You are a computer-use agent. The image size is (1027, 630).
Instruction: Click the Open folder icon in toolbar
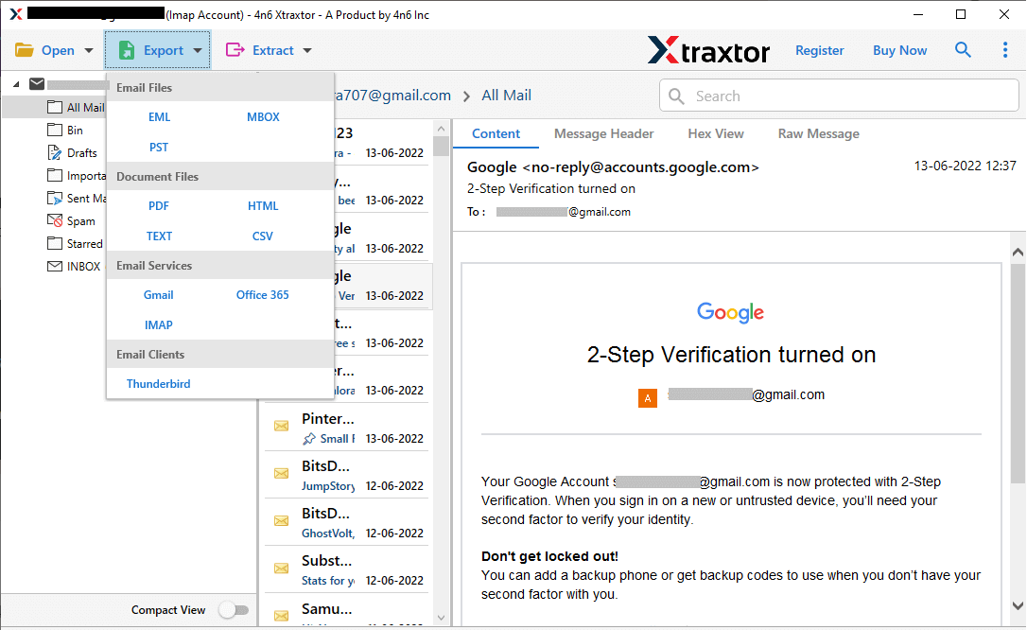pos(26,49)
